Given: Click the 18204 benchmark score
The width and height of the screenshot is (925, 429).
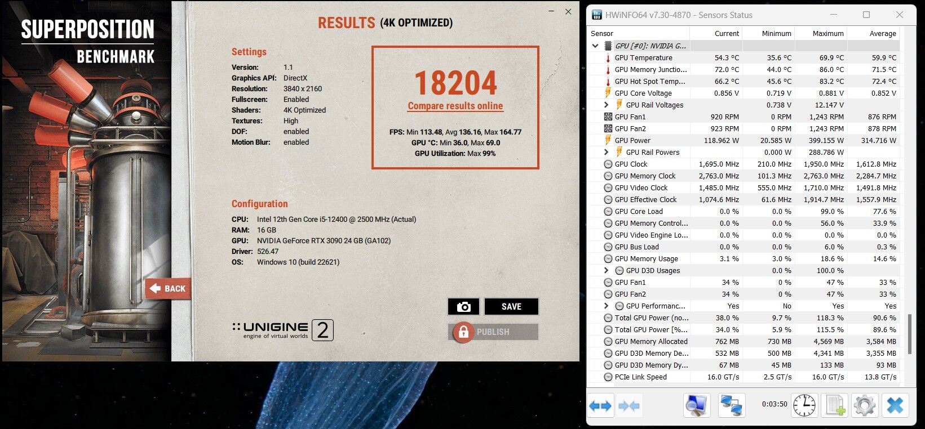Looking at the screenshot, I should click(455, 83).
